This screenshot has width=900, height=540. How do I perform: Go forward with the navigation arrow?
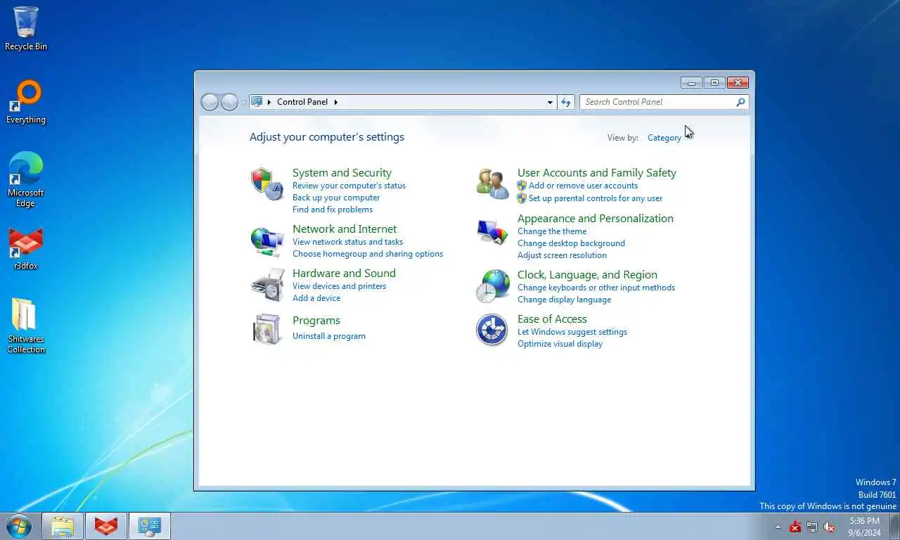click(x=230, y=102)
